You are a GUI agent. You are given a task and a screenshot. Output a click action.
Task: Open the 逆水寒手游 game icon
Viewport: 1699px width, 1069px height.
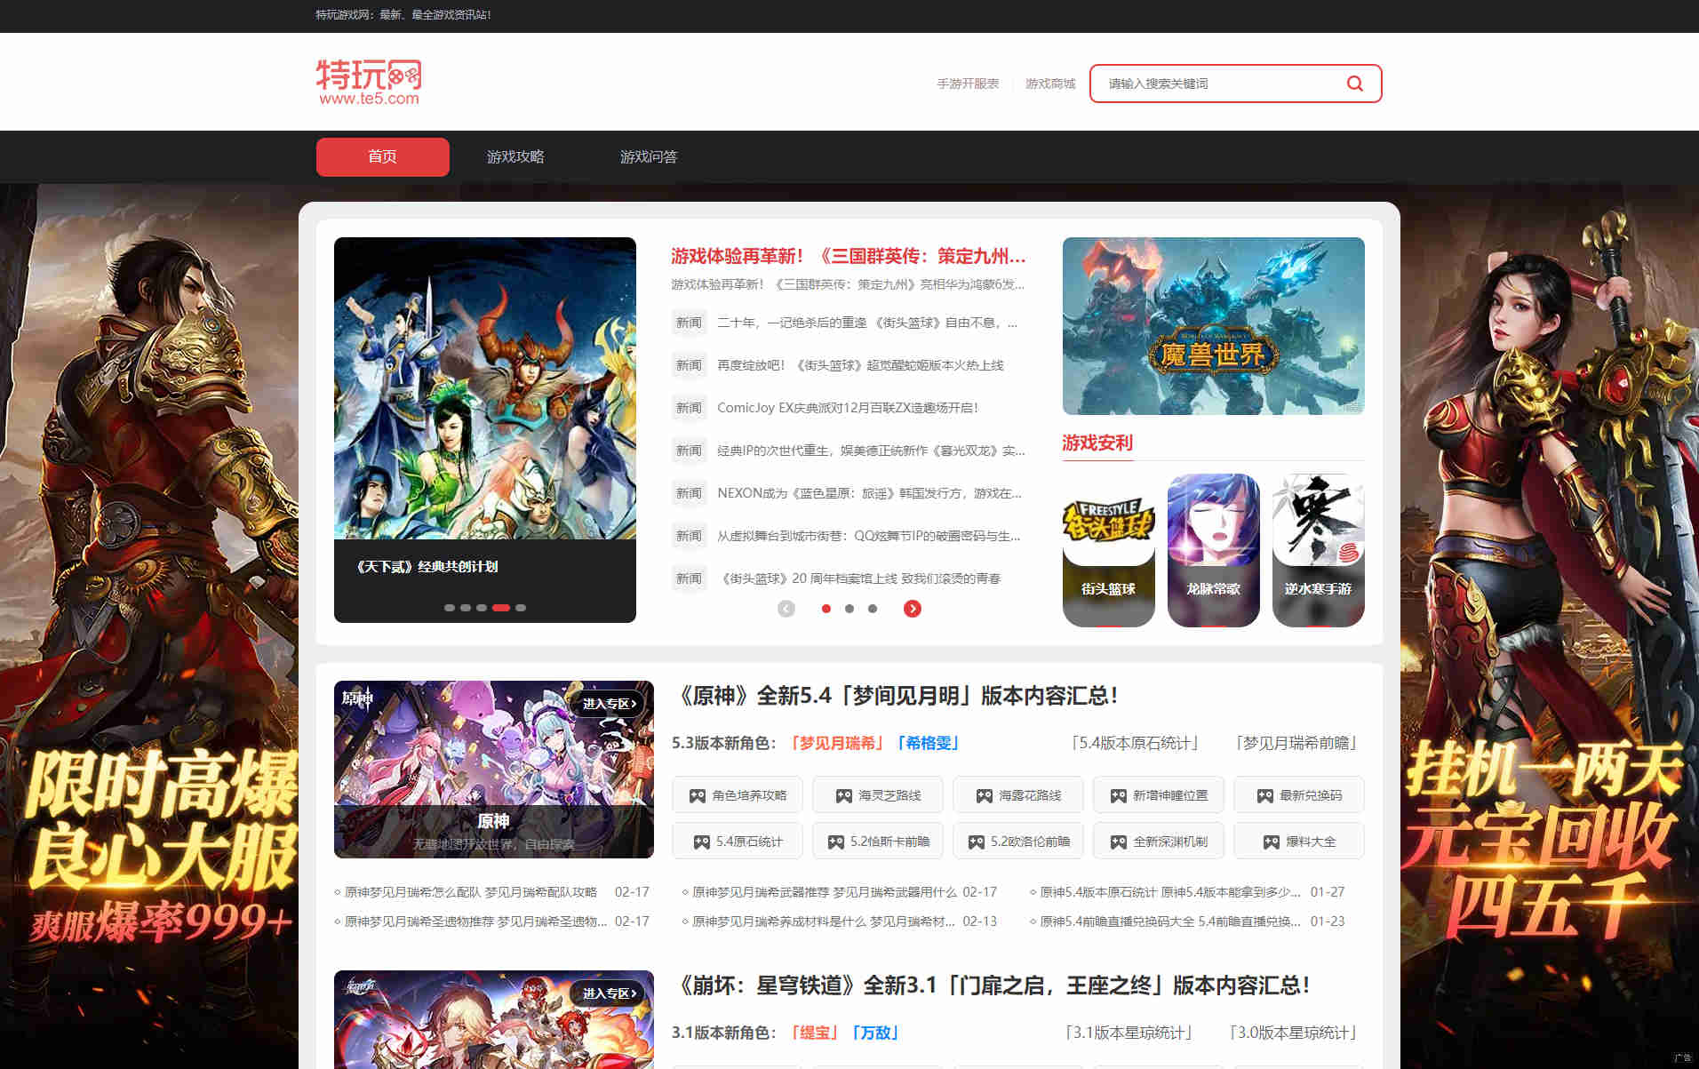(1318, 549)
